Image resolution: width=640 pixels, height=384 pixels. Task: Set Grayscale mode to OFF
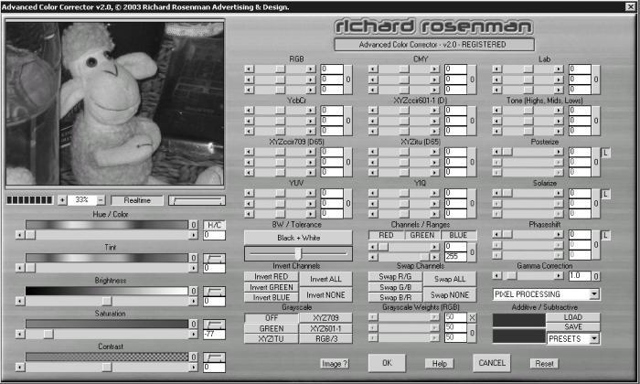tap(272, 317)
